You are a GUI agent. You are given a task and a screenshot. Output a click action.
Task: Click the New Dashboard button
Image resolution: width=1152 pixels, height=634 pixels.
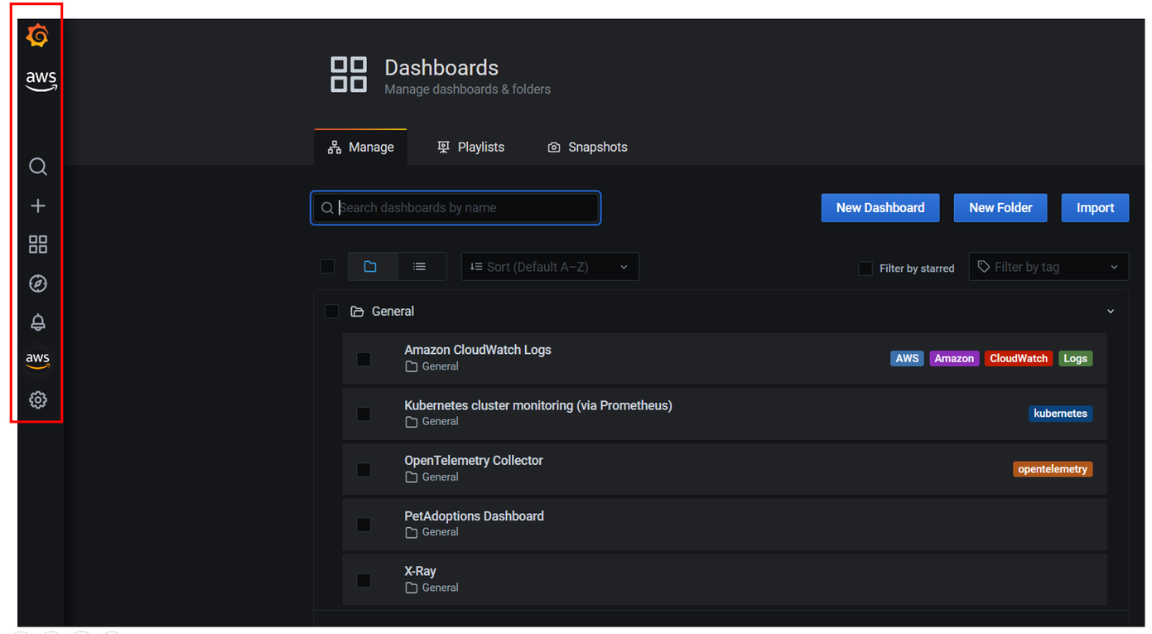(880, 208)
